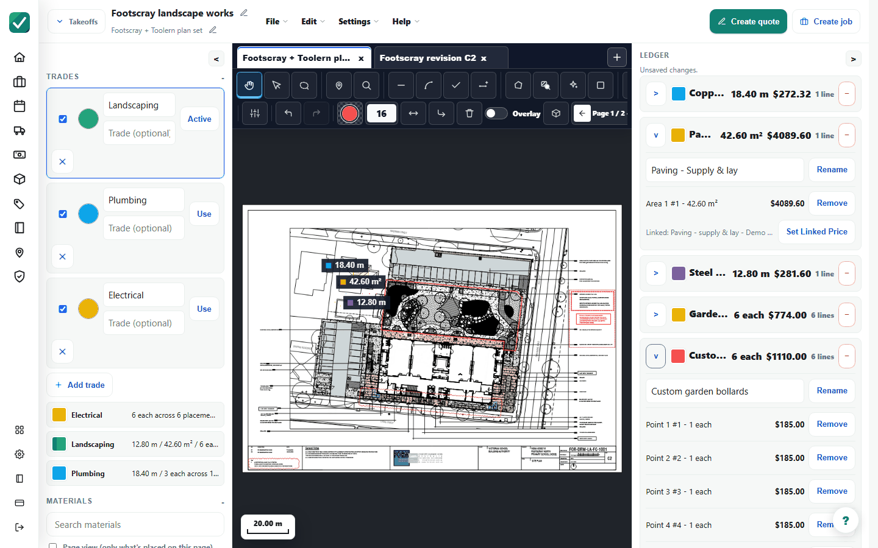Open the Takeoffs dropdown

pyautogui.click(x=77, y=21)
